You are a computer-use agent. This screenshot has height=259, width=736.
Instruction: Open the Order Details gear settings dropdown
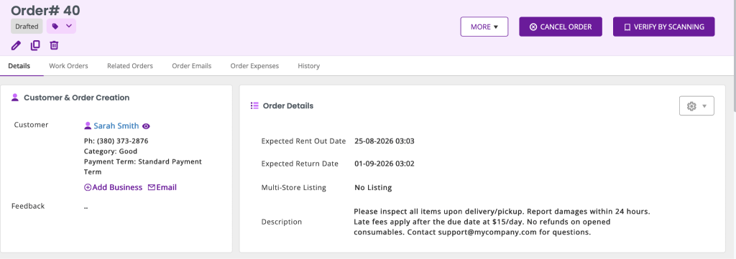pos(696,106)
